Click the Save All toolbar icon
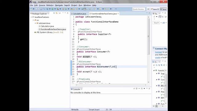197x111 pixels. click(x=38, y=9)
